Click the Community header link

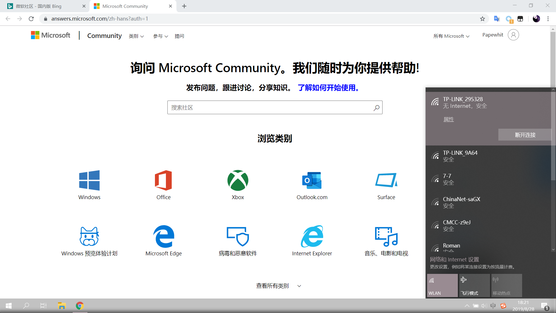[x=105, y=36]
